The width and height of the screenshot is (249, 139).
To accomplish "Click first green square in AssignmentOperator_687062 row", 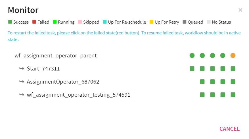I will click(x=202, y=82).
